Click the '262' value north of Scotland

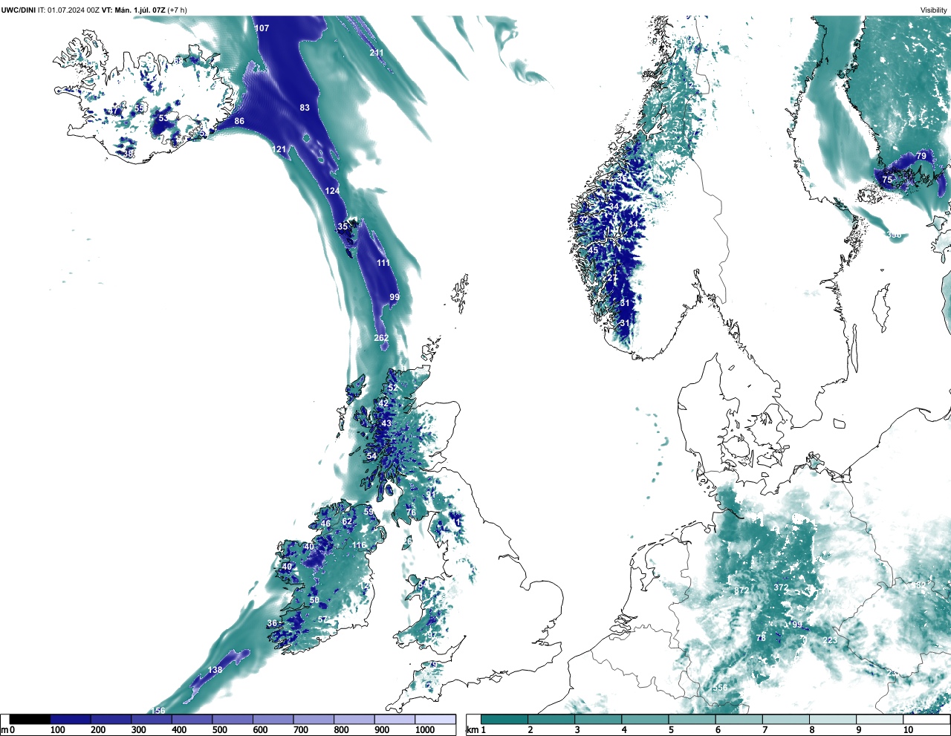pyautogui.click(x=381, y=338)
